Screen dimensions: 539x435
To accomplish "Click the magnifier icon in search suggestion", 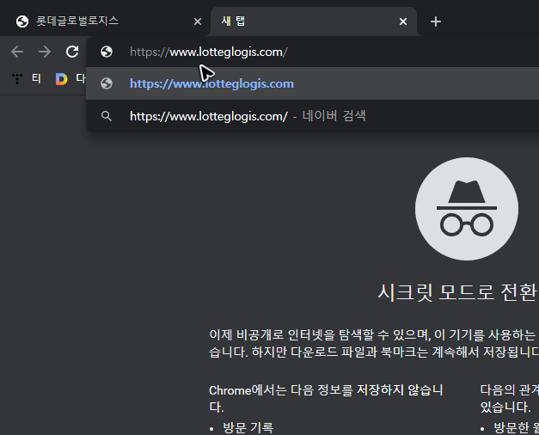I will 107,116.
